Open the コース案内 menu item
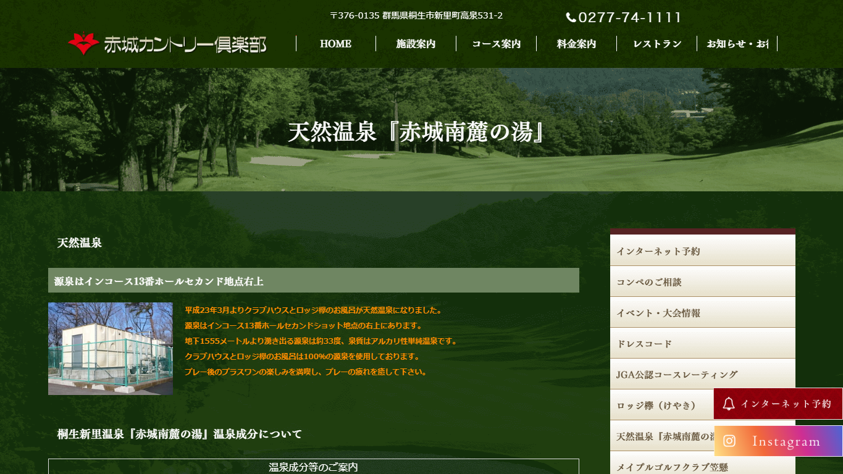Screen dimensions: 843x474 point(496,44)
